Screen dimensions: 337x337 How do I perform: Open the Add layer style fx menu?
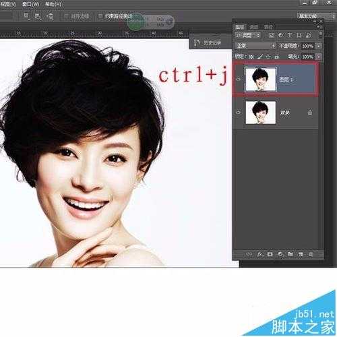point(260,254)
